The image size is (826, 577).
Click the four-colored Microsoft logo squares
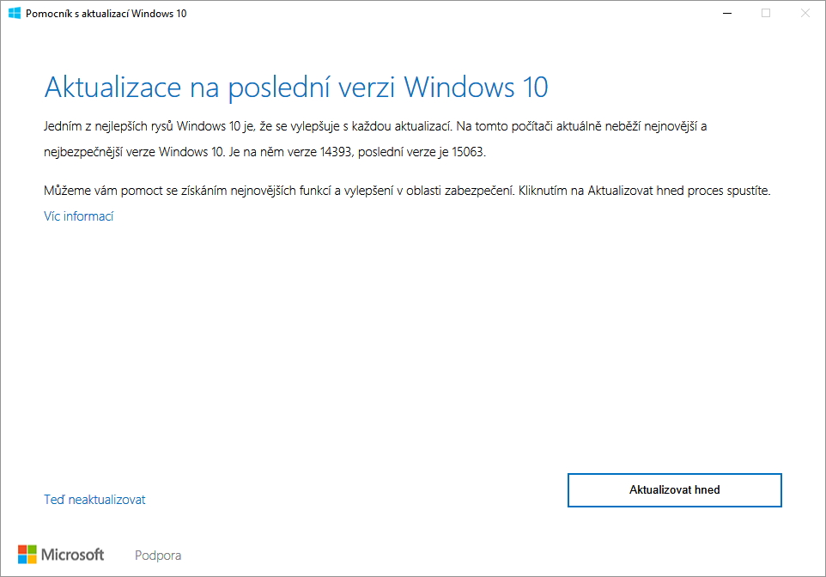27,555
